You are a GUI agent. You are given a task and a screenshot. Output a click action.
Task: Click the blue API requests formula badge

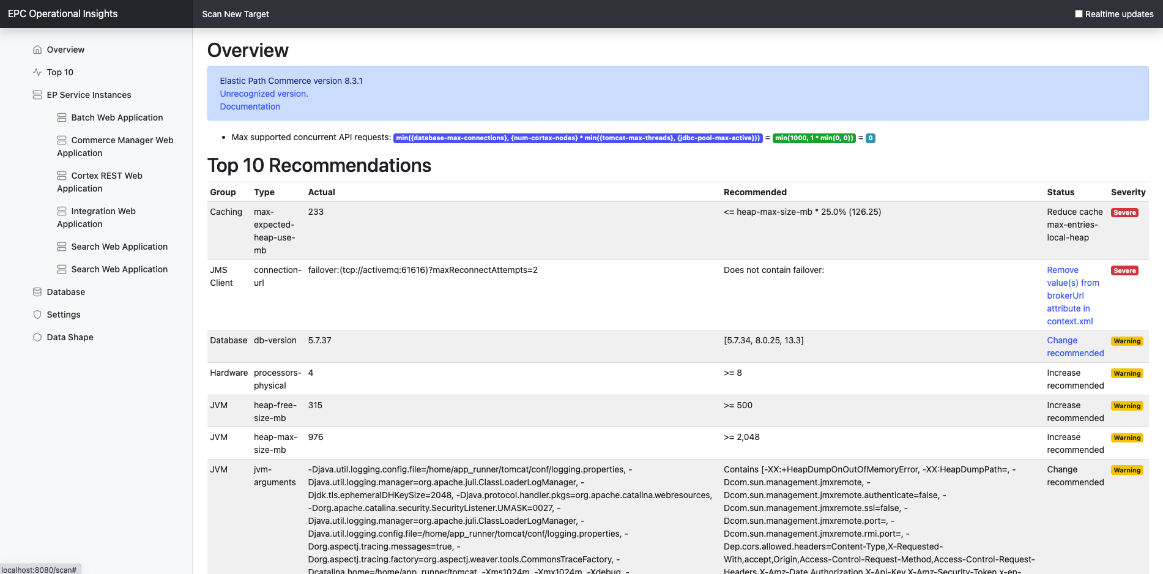click(x=578, y=138)
